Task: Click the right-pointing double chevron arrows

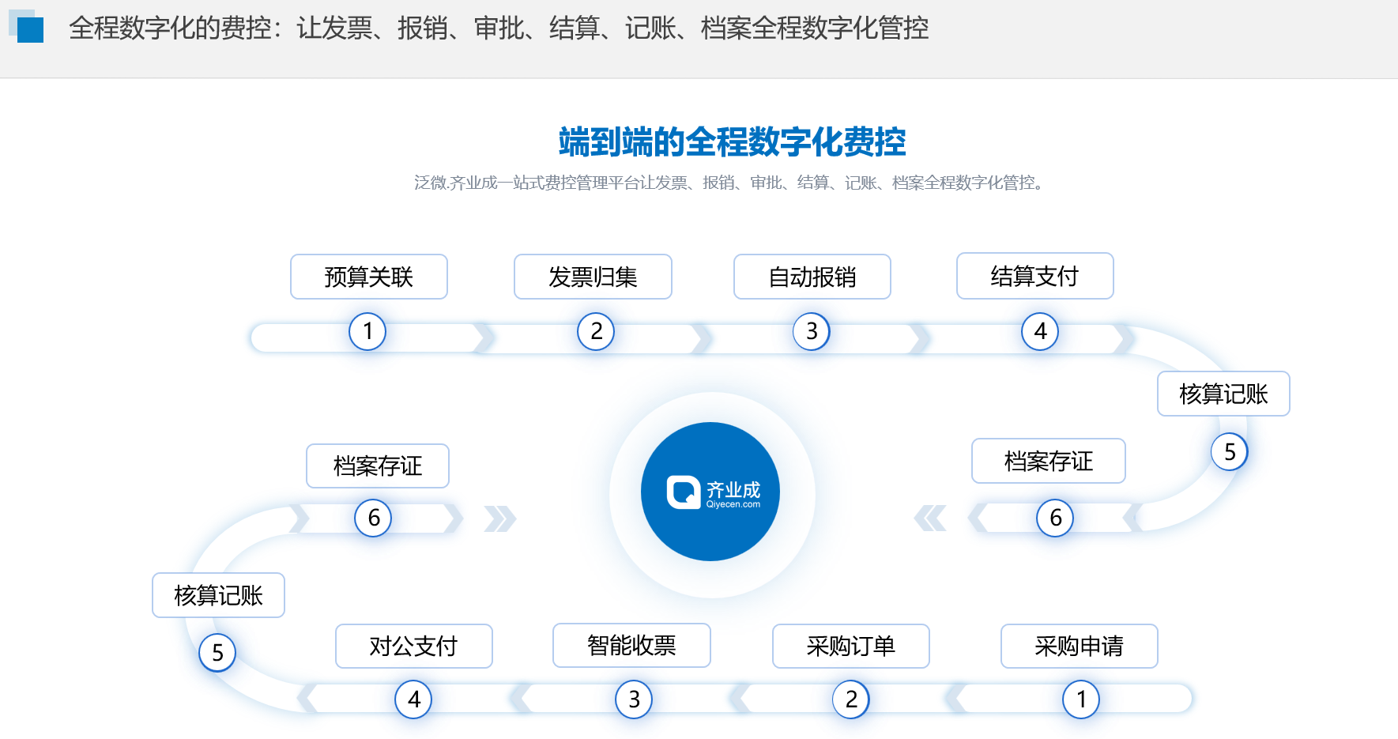Action: (500, 518)
